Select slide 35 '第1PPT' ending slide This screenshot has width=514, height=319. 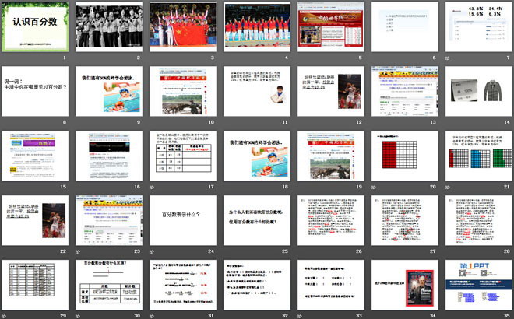(479, 285)
